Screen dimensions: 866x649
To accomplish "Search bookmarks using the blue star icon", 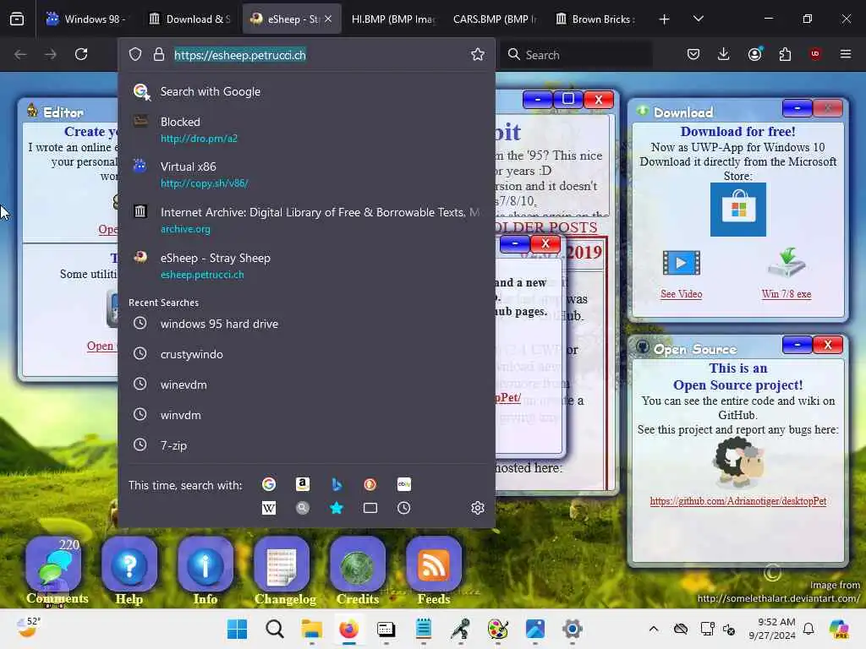I will pos(337,508).
